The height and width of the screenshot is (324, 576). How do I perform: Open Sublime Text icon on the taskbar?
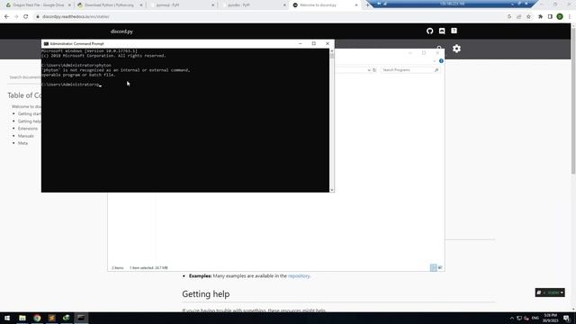[52, 318]
